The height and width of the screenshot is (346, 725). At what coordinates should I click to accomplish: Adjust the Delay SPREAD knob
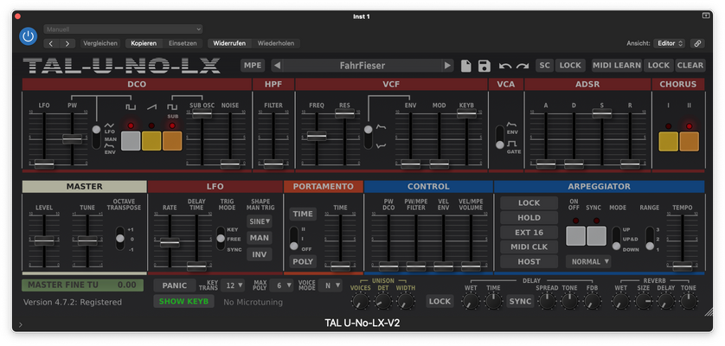[x=547, y=302]
